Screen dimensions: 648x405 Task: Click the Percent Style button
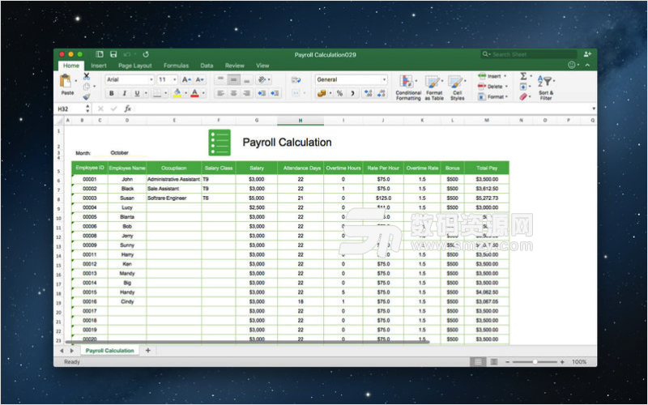click(339, 93)
